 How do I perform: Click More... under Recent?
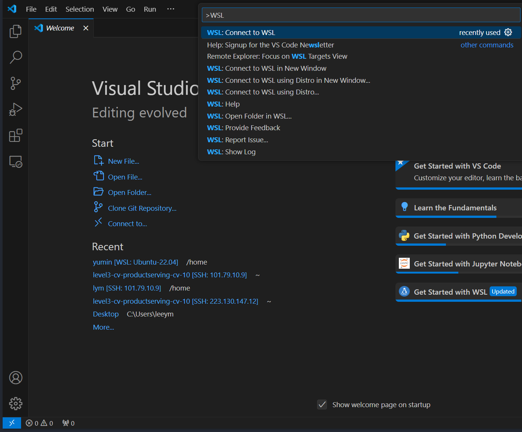(x=104, y=327)
